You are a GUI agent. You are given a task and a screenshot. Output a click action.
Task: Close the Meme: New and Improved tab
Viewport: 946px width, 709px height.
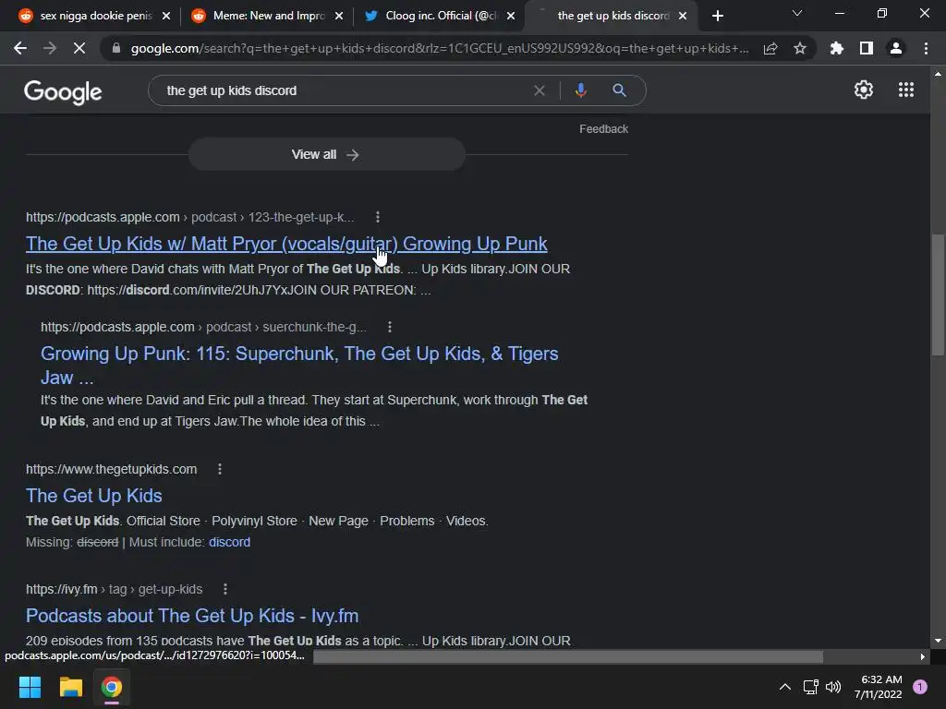(338, 16)
